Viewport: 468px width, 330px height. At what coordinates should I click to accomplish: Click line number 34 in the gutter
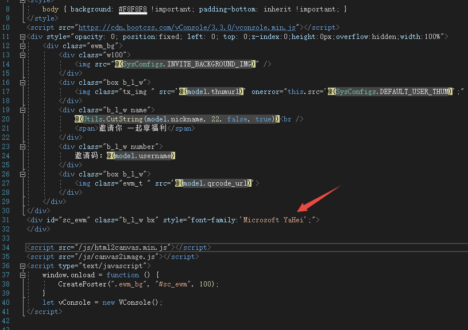pyautogui.click(x=6, y=247)
